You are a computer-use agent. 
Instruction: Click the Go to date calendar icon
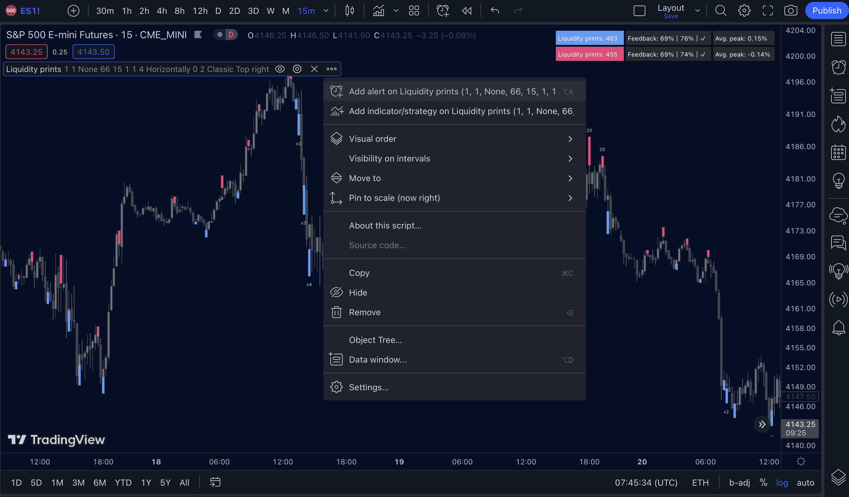tap(215, 482)
